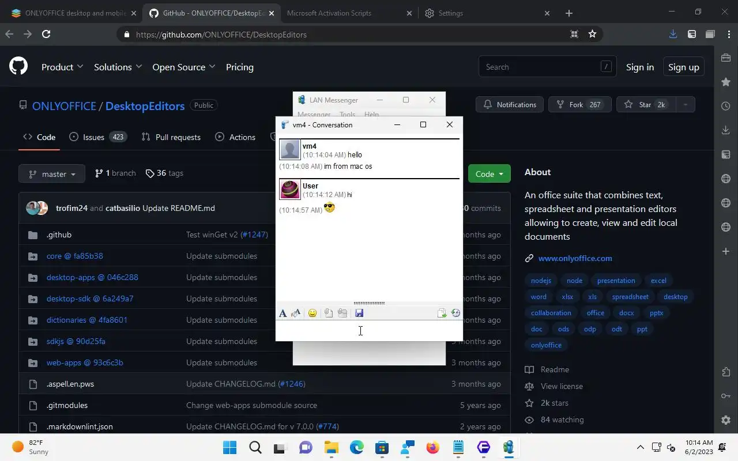Open Messenger menu in LAN Messenger window
The height and width of the screenshot is (461, 738).
coord(314,115)
